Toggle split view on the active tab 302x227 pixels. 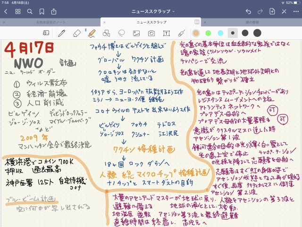(x=197, y=22)
